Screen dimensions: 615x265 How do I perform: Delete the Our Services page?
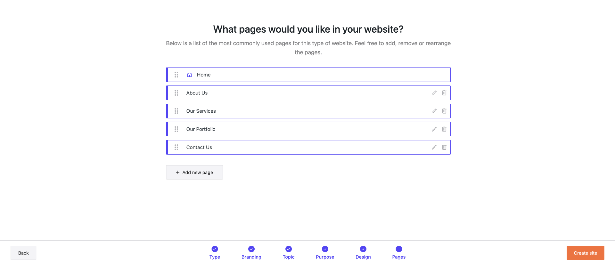pyautogui.click(x=444, y=111)
